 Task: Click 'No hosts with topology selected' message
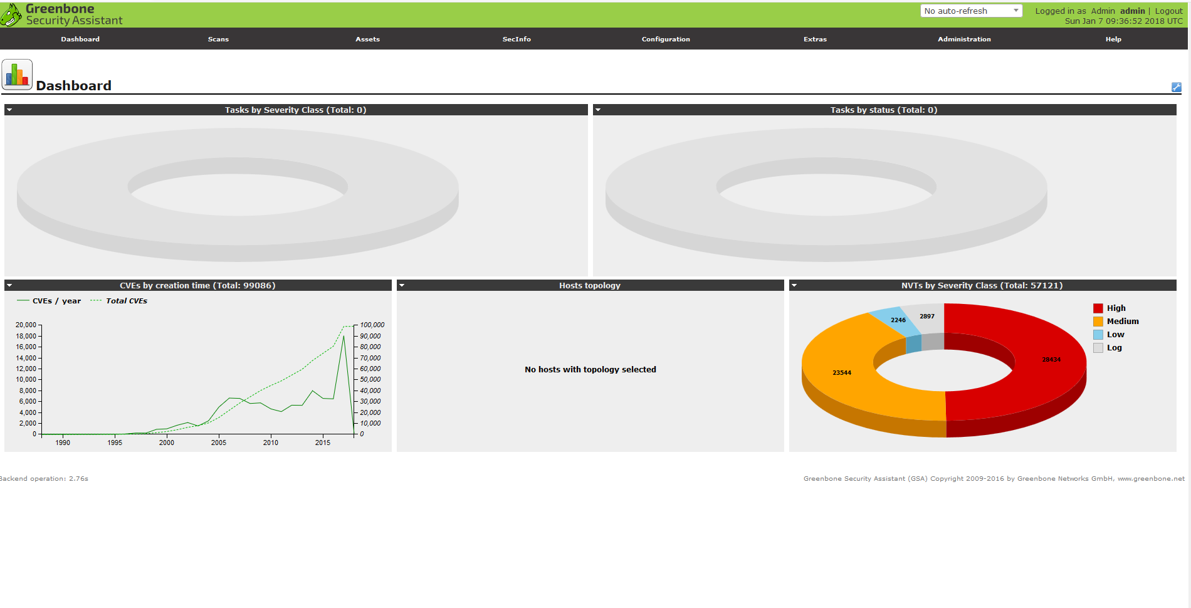pos(590,369)
